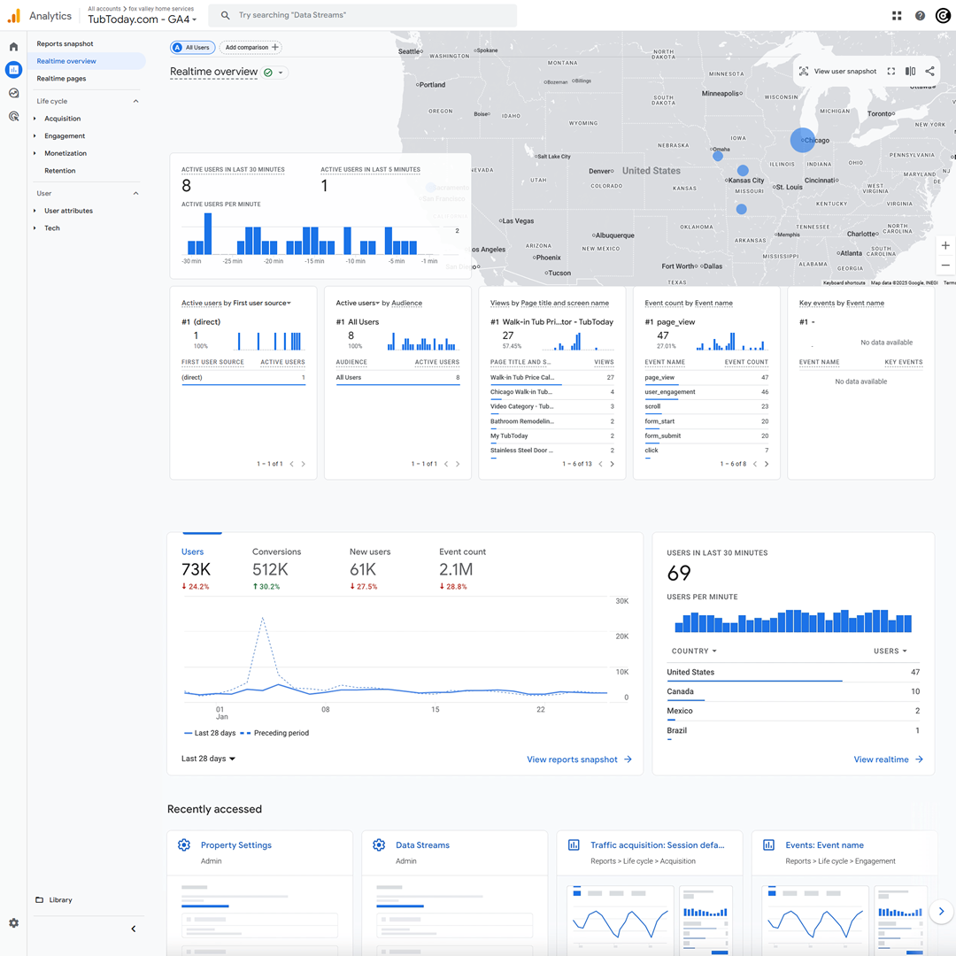Enter fullscreen map view

(891, 72)
